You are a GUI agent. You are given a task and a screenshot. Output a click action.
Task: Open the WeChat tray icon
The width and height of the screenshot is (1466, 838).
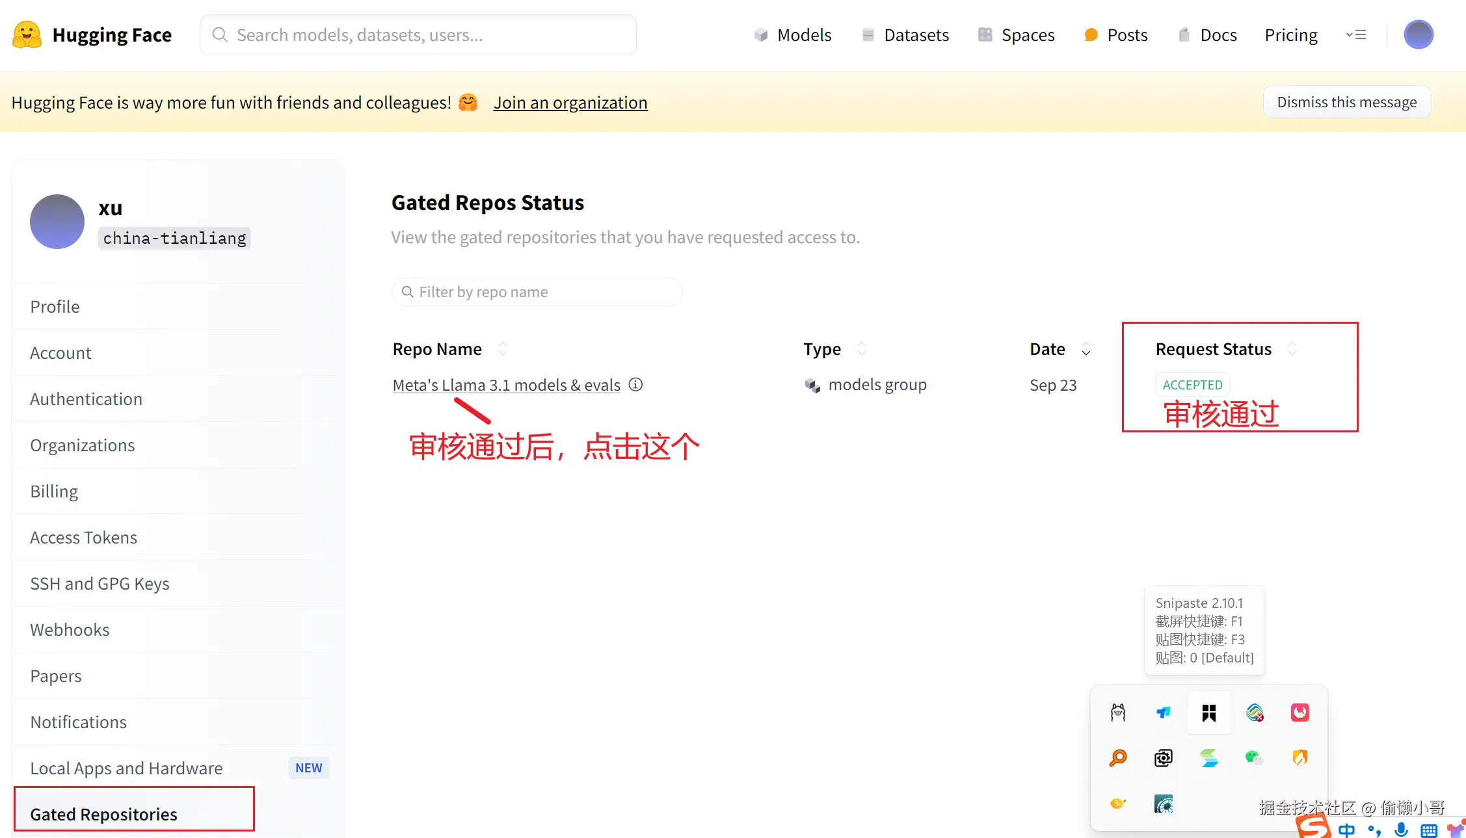point(1253,757)
